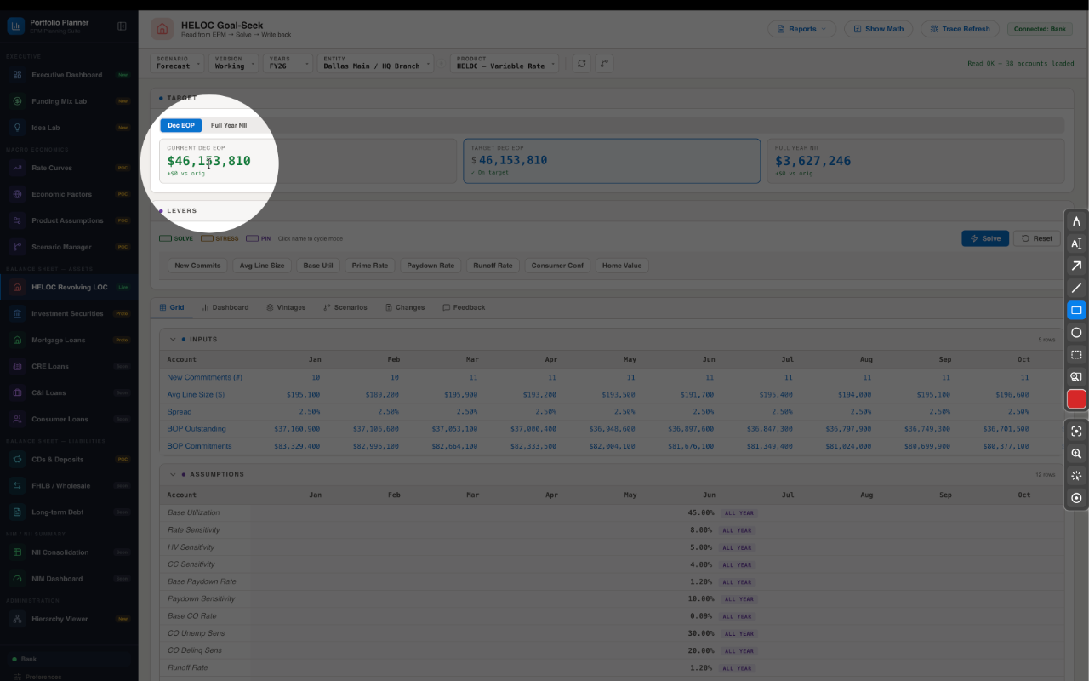Open CRE Loans in the sidebar
Screen dimensions: 1089x681
click(x=69, y=366)
